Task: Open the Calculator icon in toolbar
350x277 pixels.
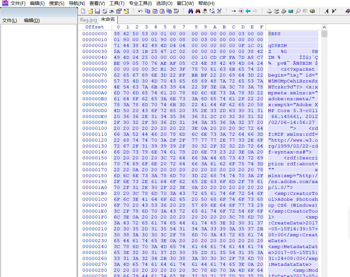Action: click(x=291, y=11)
